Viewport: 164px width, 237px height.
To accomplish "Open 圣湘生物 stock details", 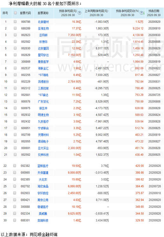I will pyautogui.click(x=43, y=28).
